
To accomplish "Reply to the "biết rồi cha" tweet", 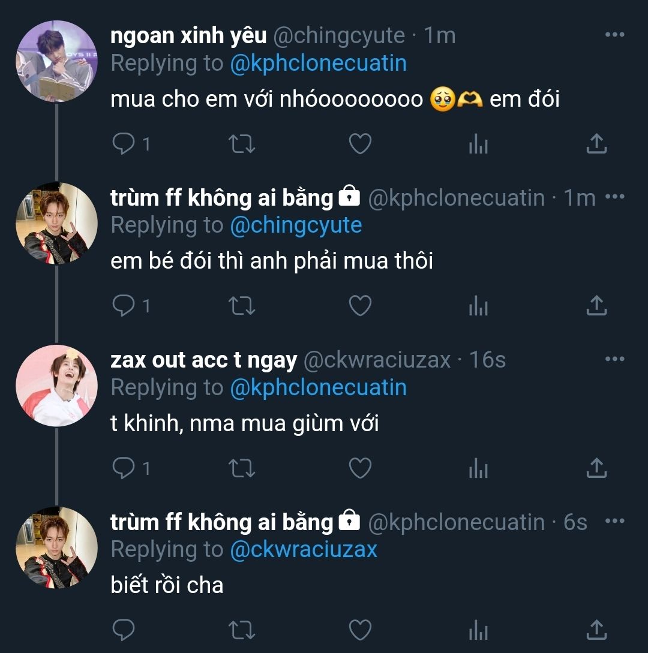I will pyautogui.click(x=124, y=630).
